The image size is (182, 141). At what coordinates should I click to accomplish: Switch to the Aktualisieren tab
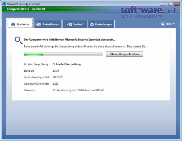coord(48,24)
